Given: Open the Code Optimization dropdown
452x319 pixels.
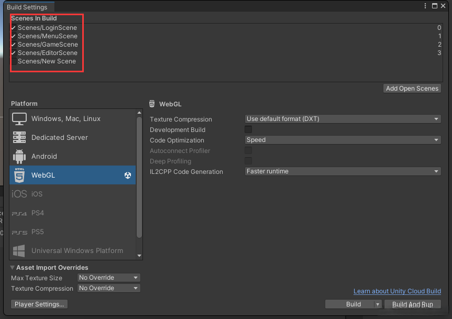Looking at the screenshot, I should 343,140.
